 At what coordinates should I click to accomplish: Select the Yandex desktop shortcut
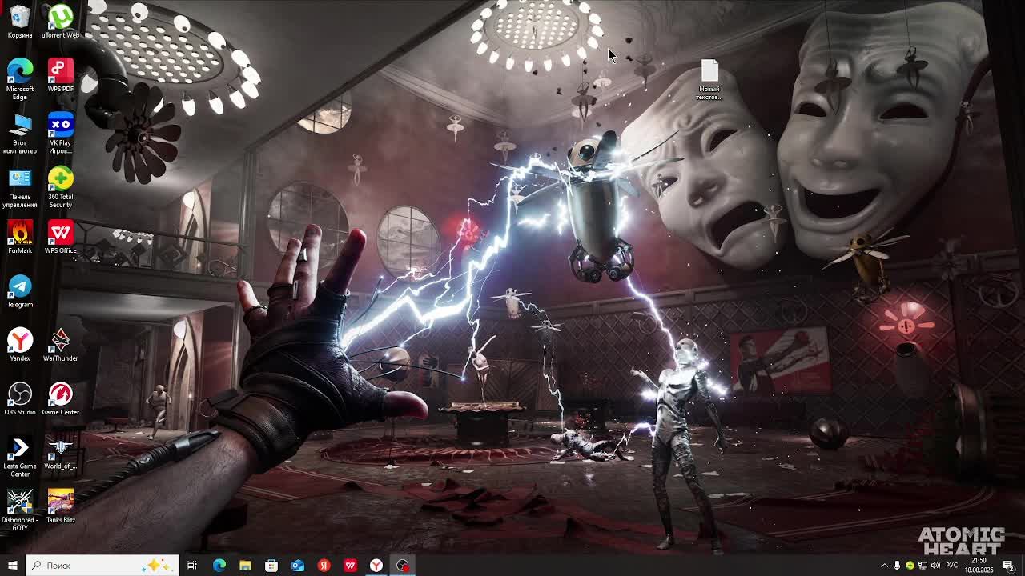pyautogui.click(x=20, y=345)
